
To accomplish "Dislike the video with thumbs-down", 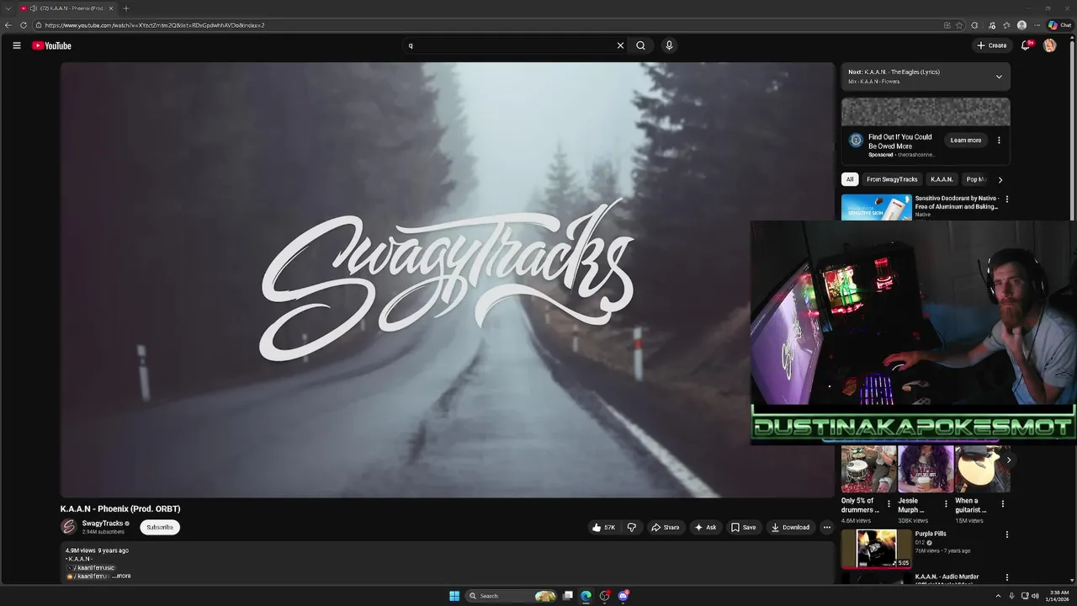I will tap(632, 528).
